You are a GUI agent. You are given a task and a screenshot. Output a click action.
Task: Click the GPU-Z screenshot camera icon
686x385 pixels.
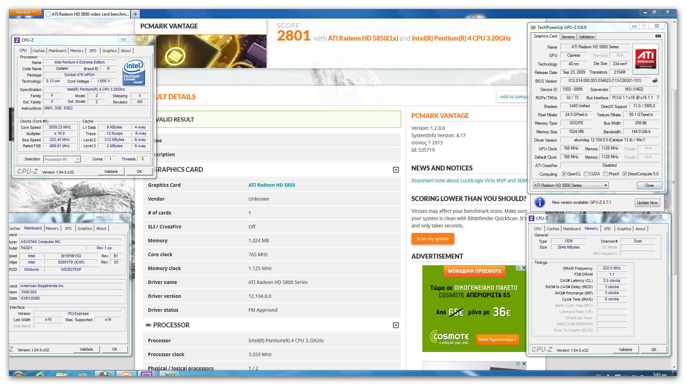pyautogui.click(x=658, y=36)
